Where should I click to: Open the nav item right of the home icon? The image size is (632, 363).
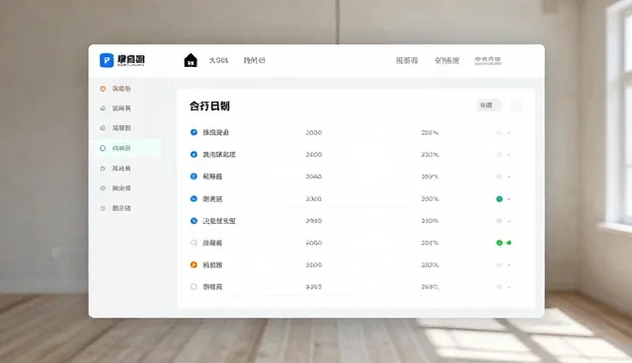pos(218,60)
